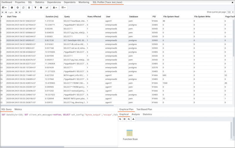Image resolution: width=235 pixels, height=148 pixels.
Task: Change queries per page dropdown value
Action: (x=230, y=12)
